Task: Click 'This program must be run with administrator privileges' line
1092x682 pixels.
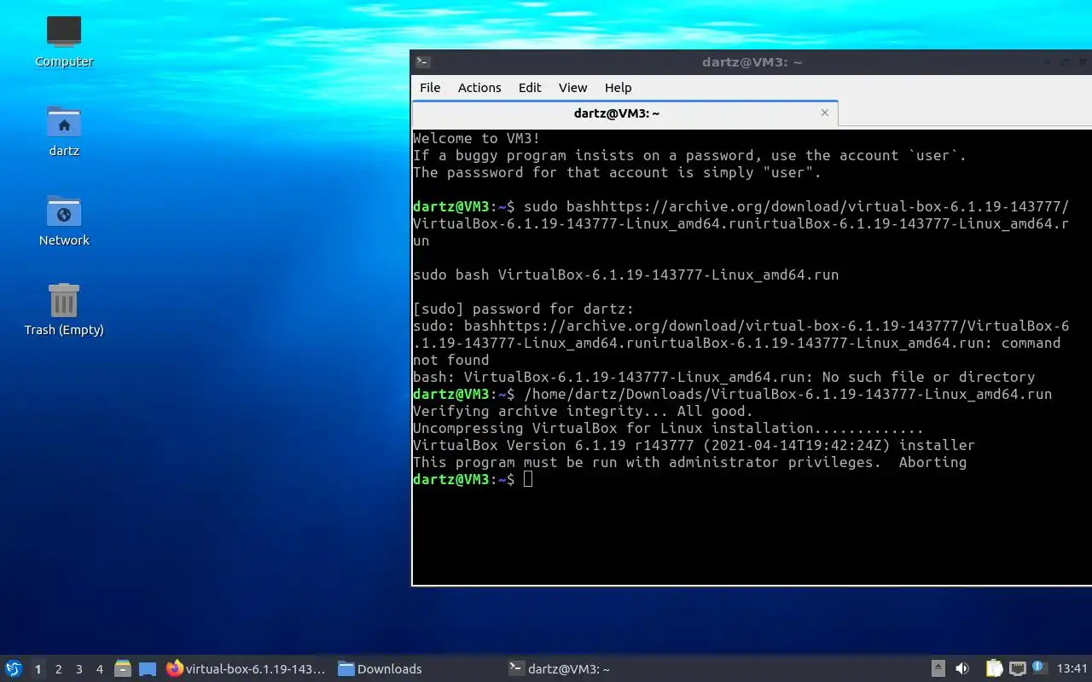Action: pyautogui.click(x=689, y=462)
